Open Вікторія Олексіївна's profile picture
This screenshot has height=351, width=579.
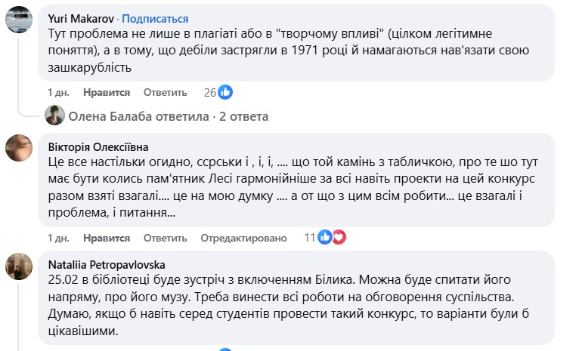click(x=18, y=147)
